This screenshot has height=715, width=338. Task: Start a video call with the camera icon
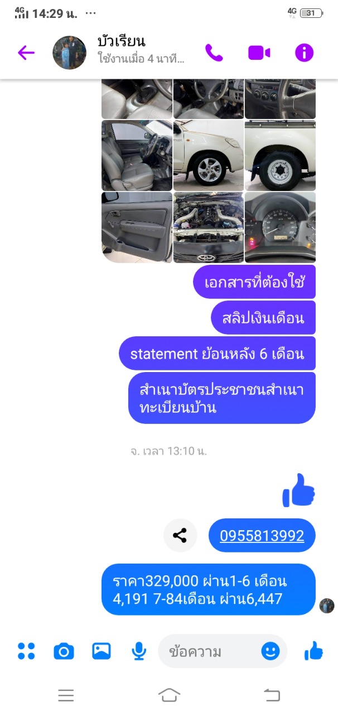259,53
